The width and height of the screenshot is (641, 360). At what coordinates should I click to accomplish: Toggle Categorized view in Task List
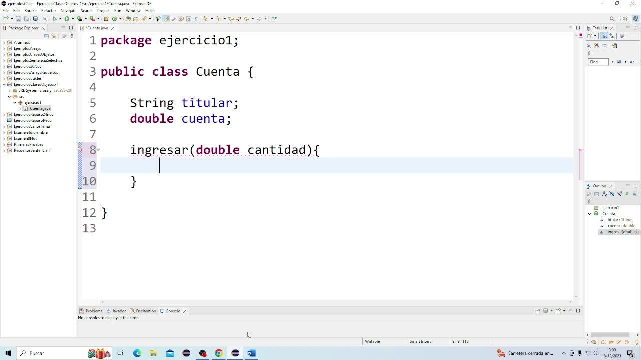click(x=604, y=36)
